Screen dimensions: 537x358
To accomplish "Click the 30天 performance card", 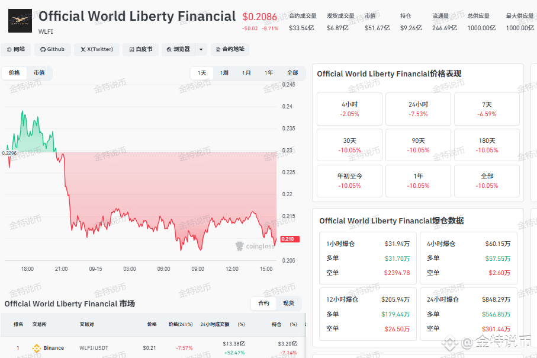I will [x=349, y=145].
